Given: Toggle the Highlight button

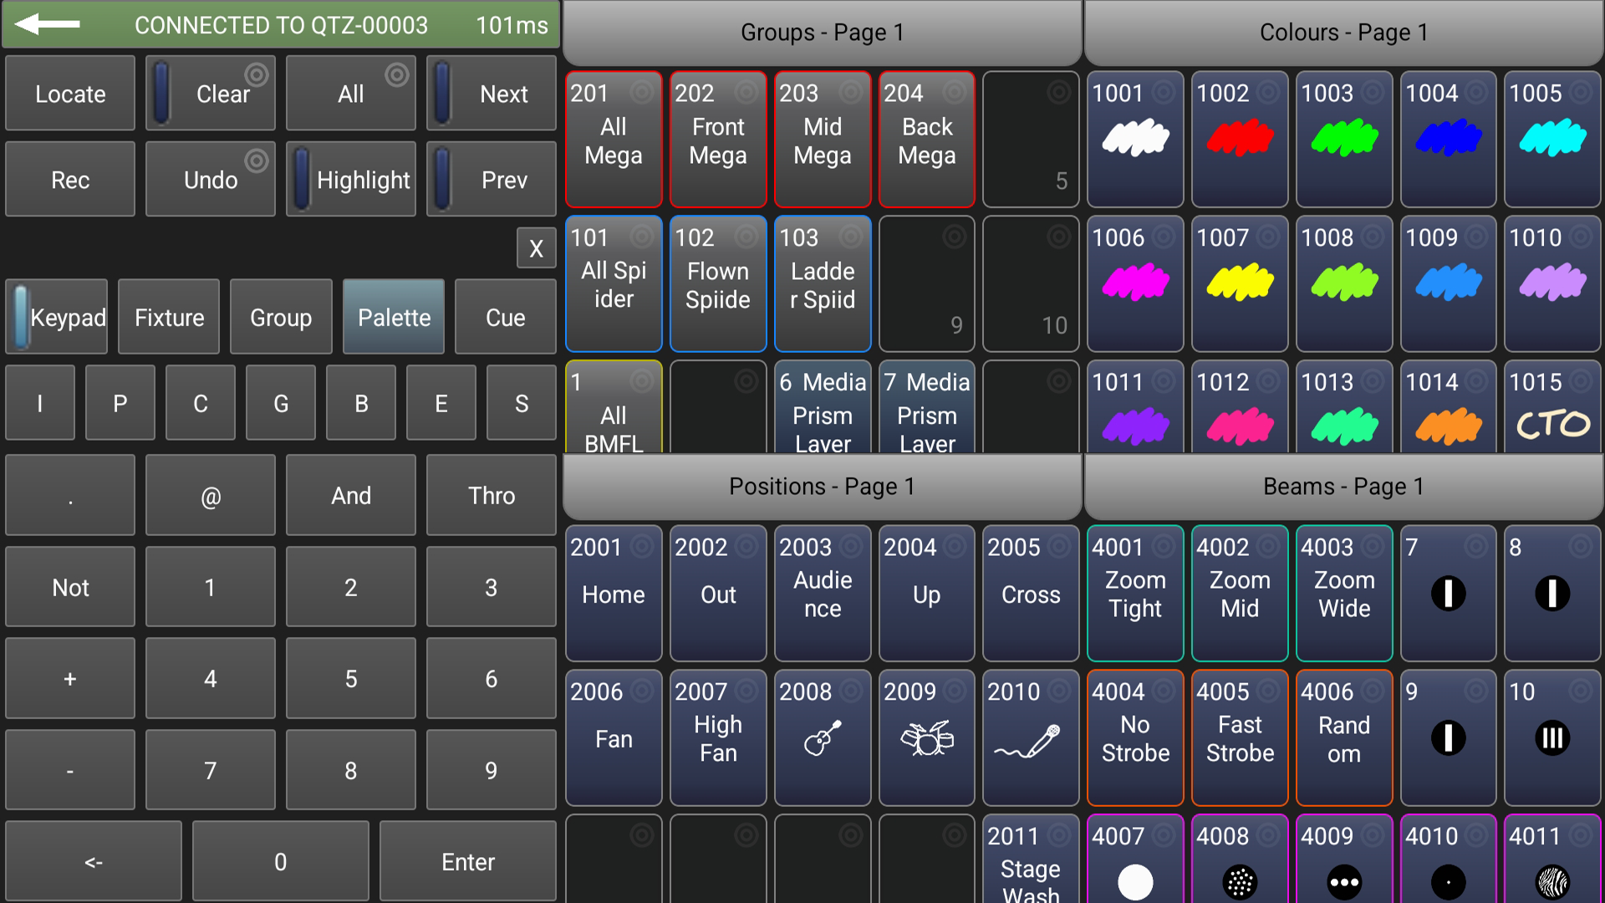Looking at the screenshot, I should coord(351,180).
